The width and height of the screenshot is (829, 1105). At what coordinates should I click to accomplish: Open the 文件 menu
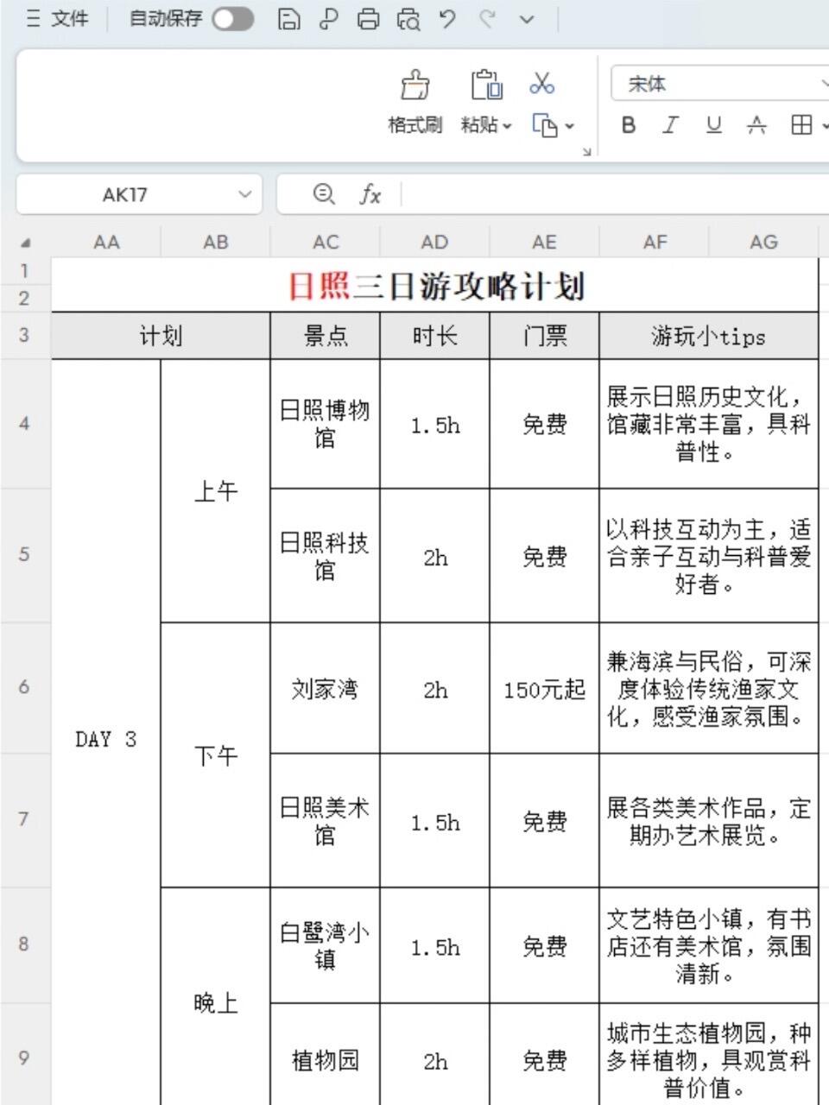coord(58,18)
